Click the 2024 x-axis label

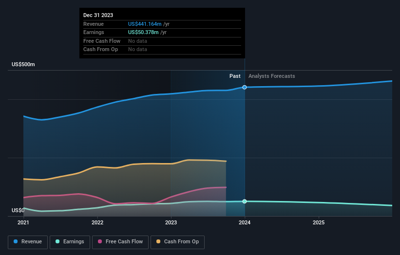click(245, 223)
